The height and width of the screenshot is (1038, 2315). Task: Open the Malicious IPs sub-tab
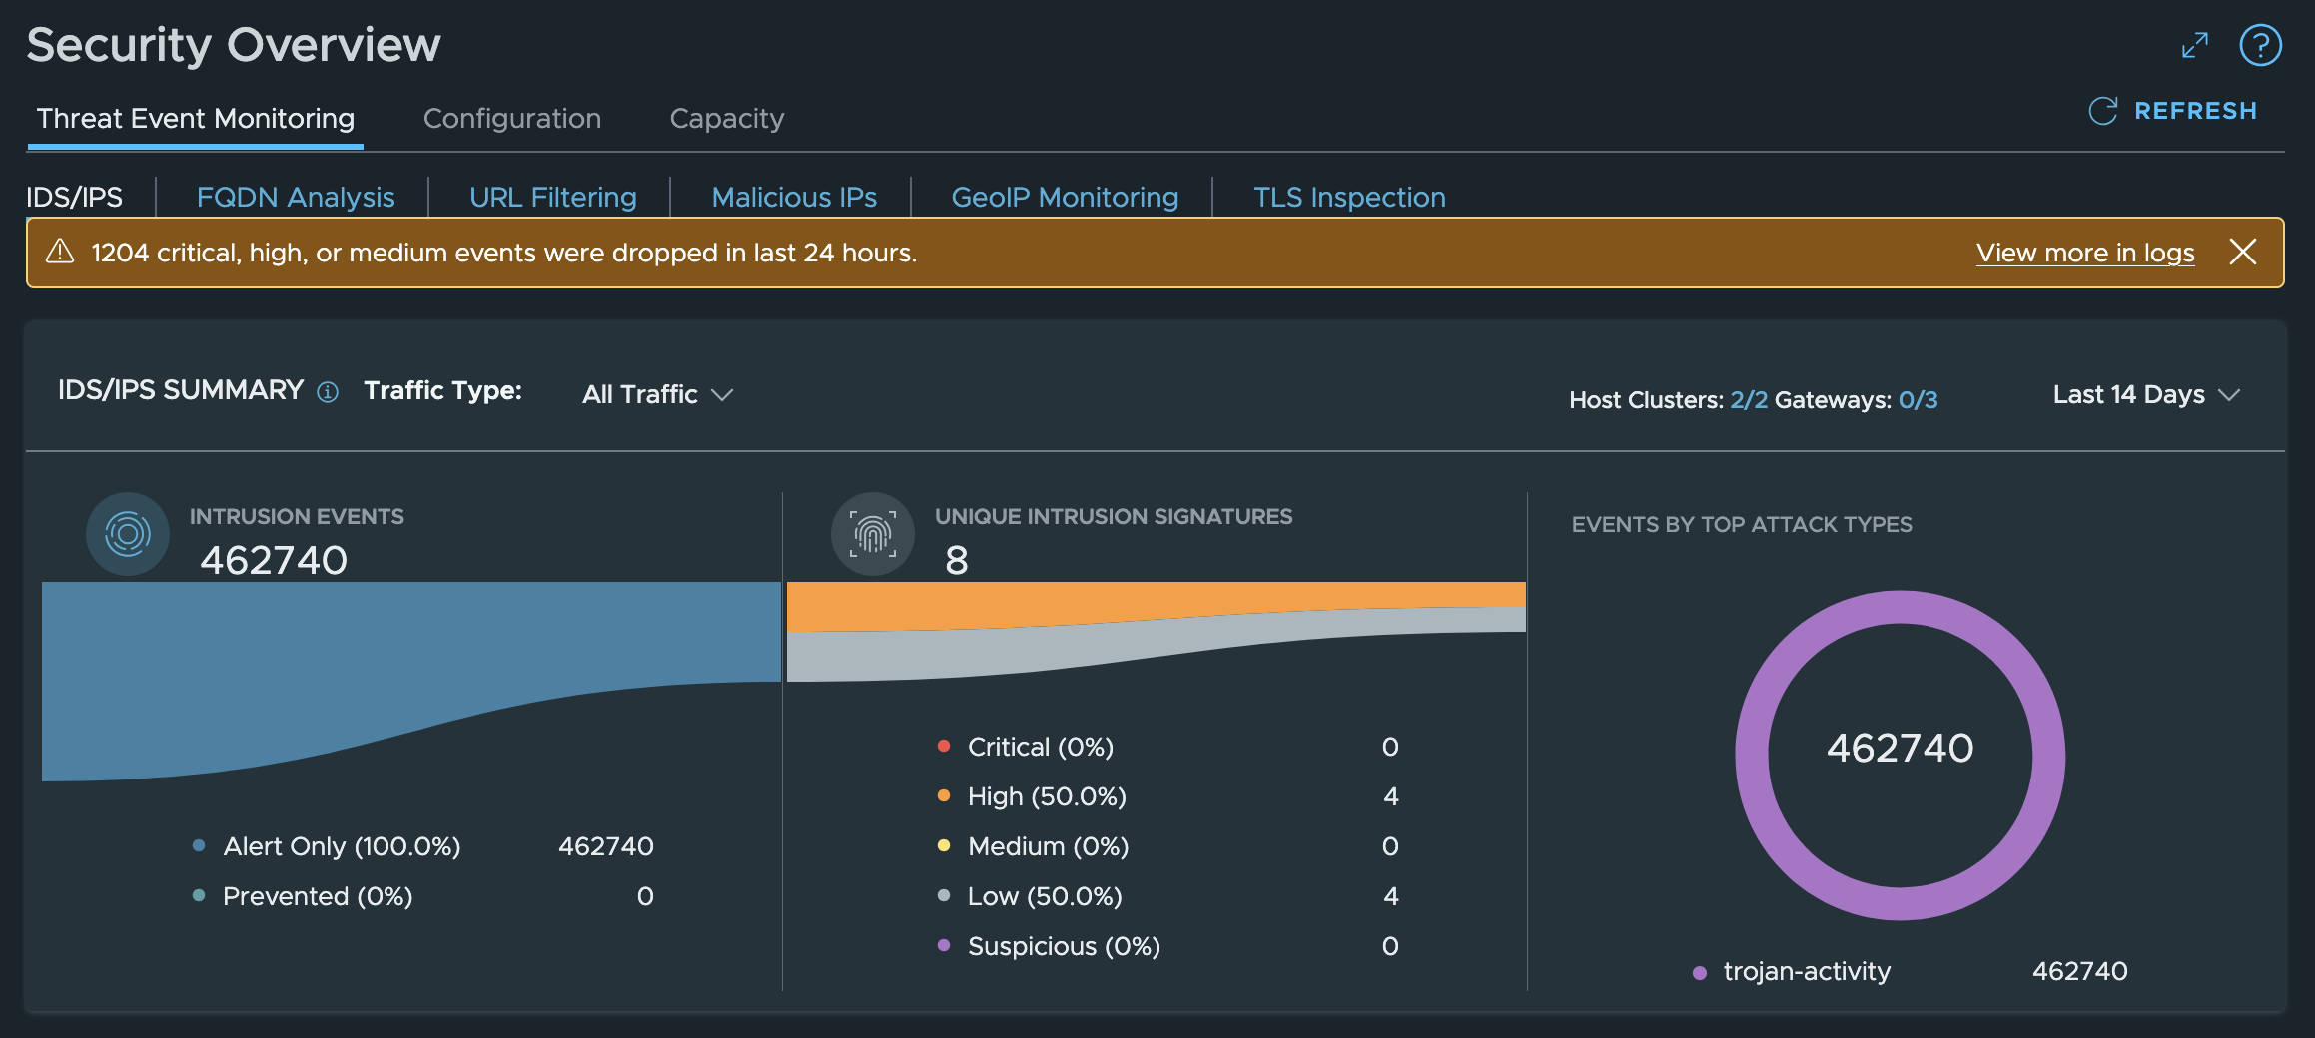tap(794, 197)
